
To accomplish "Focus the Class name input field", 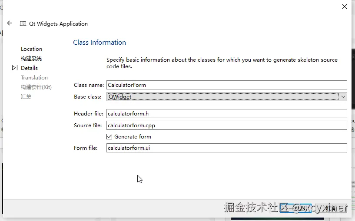I will click(x=227, y=85).
